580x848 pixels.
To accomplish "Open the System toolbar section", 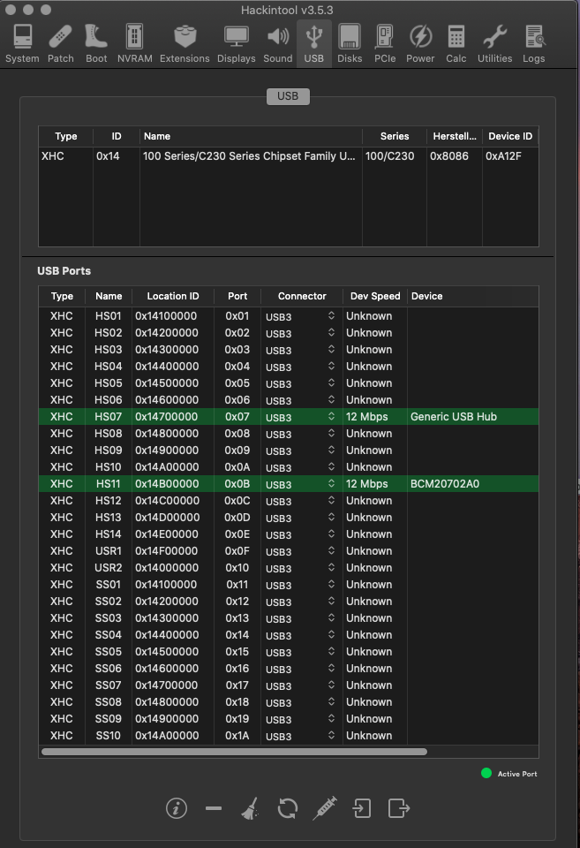I will point(22,44).
